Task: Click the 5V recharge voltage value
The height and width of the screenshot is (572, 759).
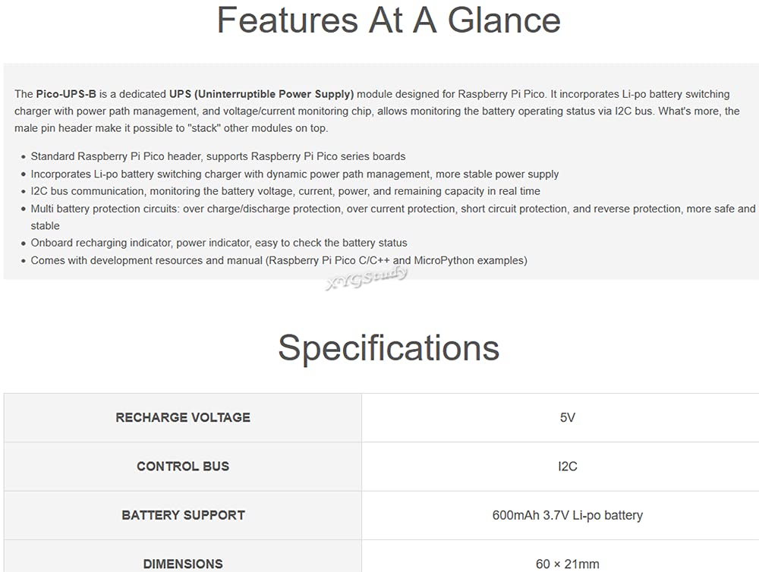Action: click(567, 418)
